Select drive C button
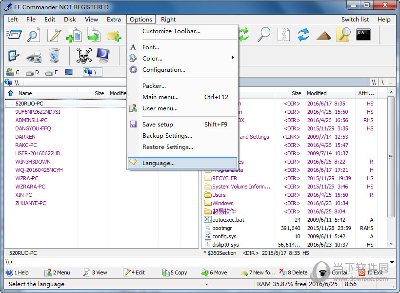 (x=13, y=72)
